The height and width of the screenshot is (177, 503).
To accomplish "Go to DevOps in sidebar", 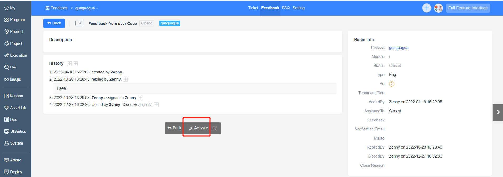I will point(12,79).
